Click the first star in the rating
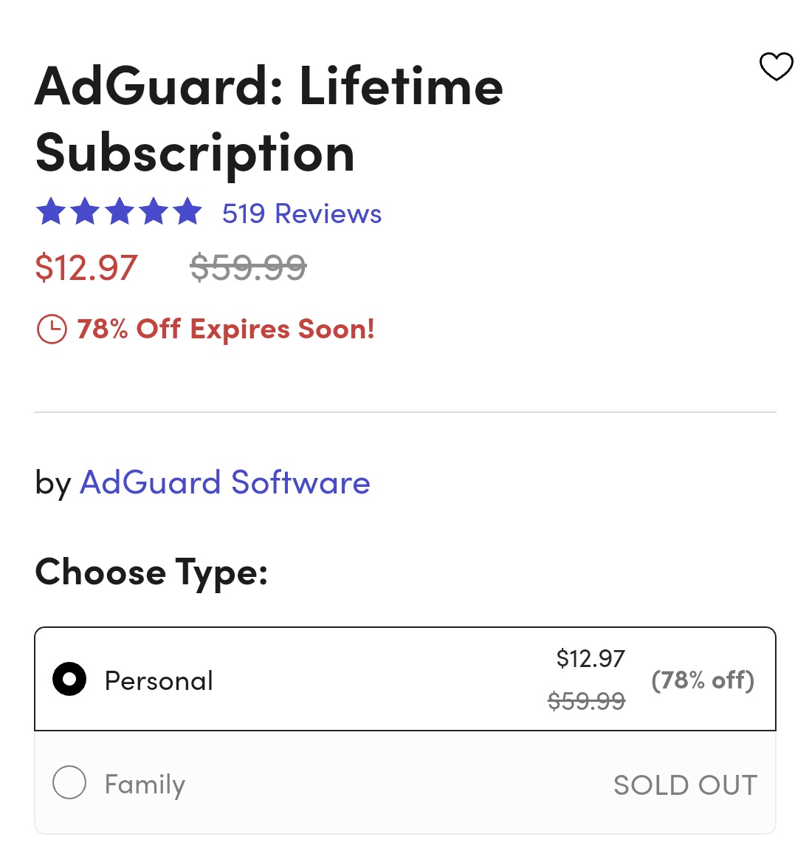Viewport: 809px width, 851px height. point(51,212)
